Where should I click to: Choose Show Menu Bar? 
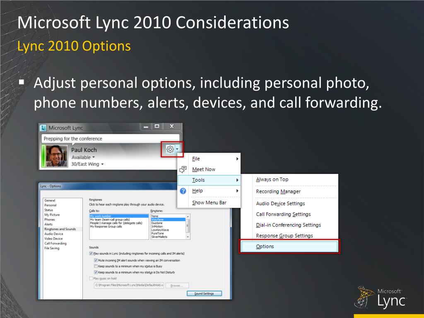(209, 202)
